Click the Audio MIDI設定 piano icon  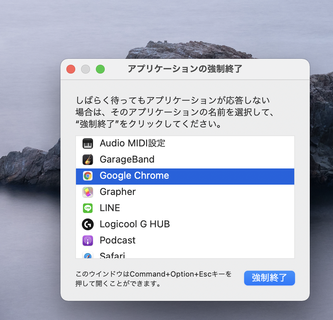pyautogui.click(x=88, y=143)
